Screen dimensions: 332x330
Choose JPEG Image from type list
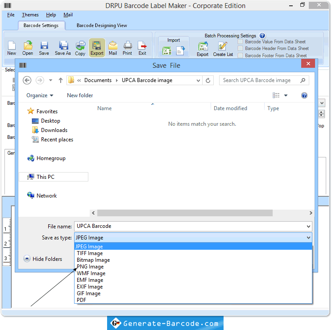[193, 247]
